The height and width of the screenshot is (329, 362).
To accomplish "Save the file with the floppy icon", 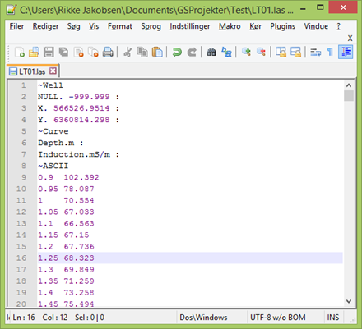I will (x=49, y=52).
